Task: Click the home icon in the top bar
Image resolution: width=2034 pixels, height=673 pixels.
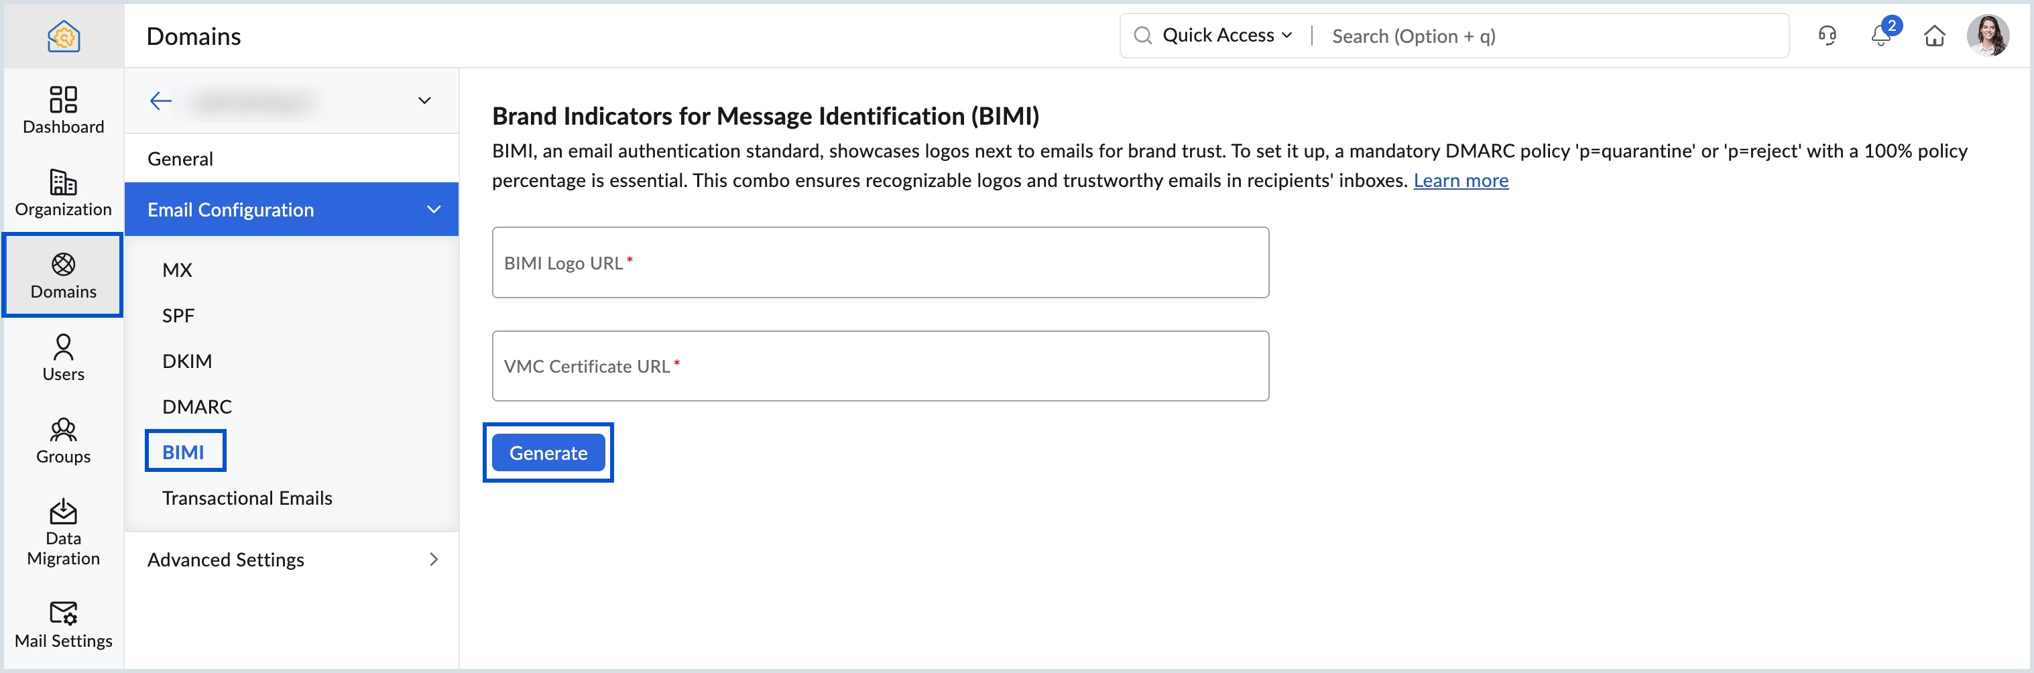Action: click(1935, 36)
